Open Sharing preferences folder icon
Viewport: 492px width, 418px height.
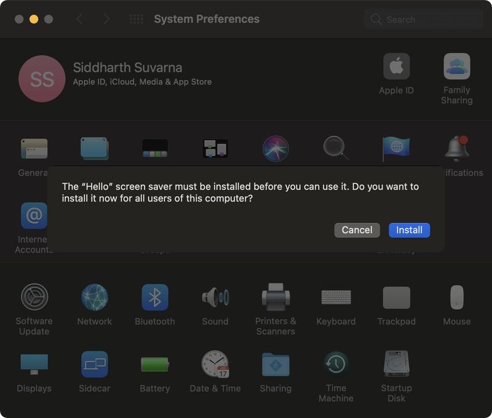[276, 364]
